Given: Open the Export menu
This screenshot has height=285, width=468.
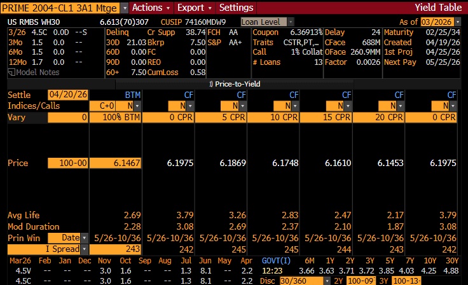Looking at the screenshot, I should [x=194, y=8].
